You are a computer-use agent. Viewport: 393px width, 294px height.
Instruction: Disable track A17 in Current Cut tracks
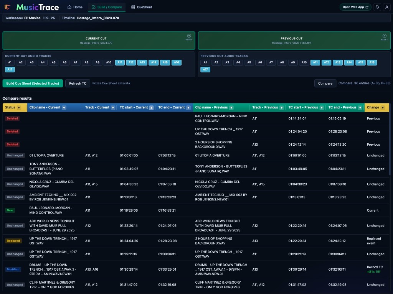10,69
